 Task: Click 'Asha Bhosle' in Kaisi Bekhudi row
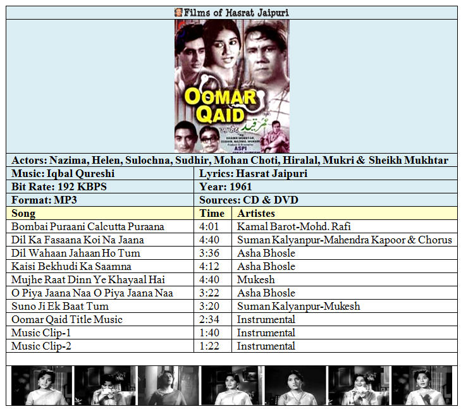pos(266,266)
